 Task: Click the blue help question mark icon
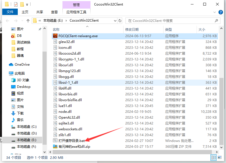[x=220, y=12]
